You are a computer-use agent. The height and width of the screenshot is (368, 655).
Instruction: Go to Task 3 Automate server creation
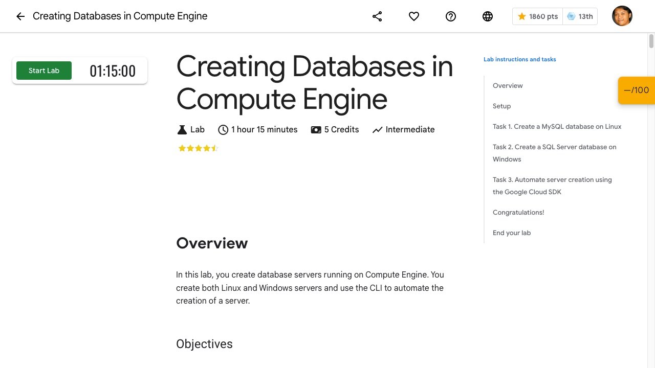coord(552,186)
